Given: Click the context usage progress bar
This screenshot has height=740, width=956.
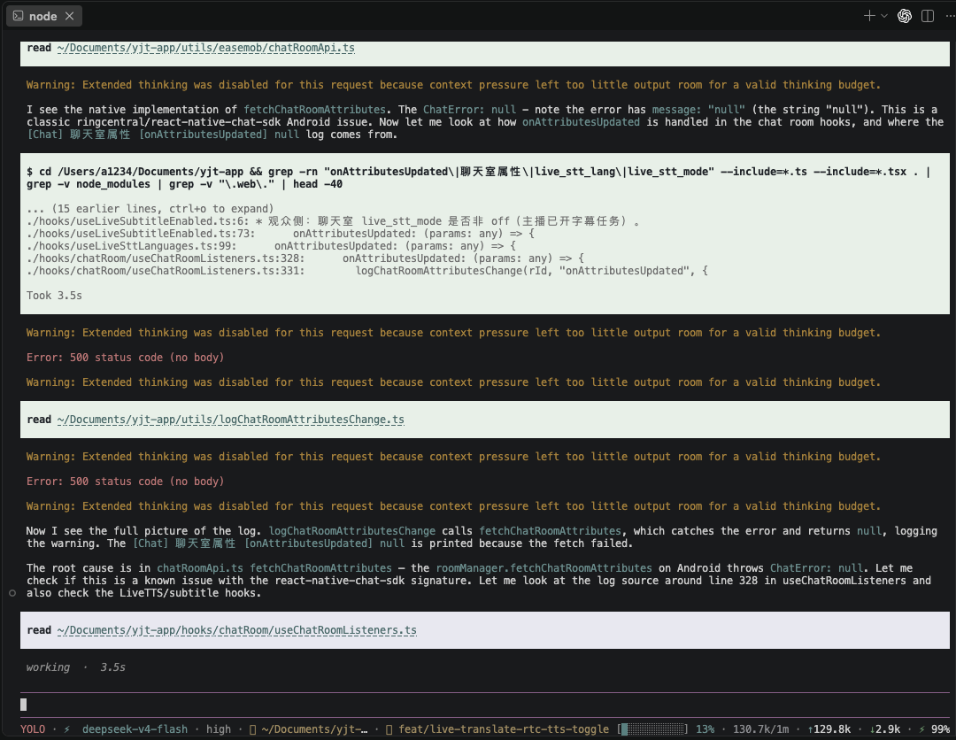Looking at the screenshot, I should [x=652, y=729].
